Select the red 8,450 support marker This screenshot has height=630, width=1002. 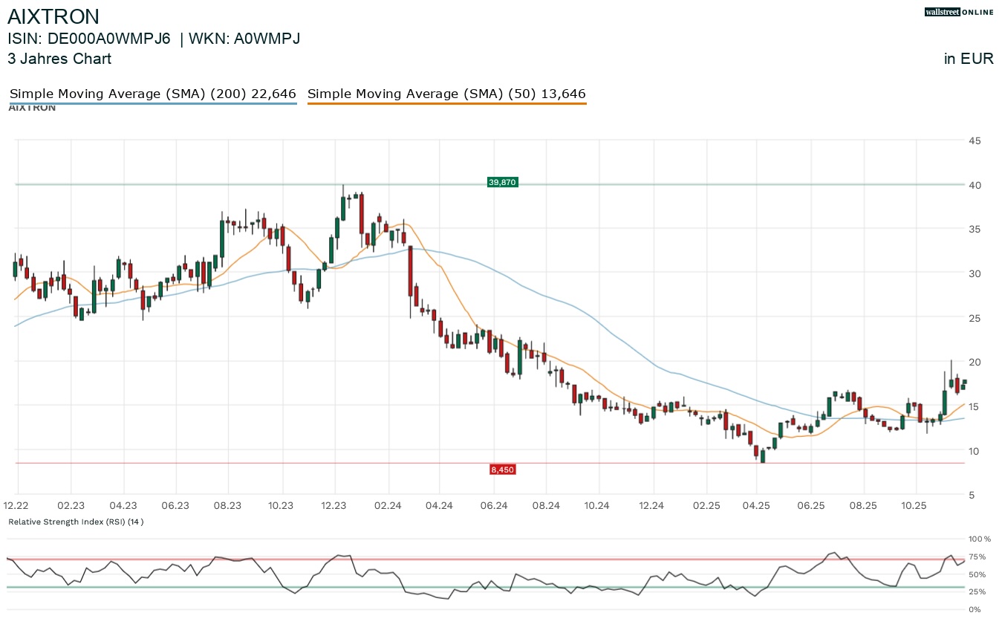(x=502, y=469)
